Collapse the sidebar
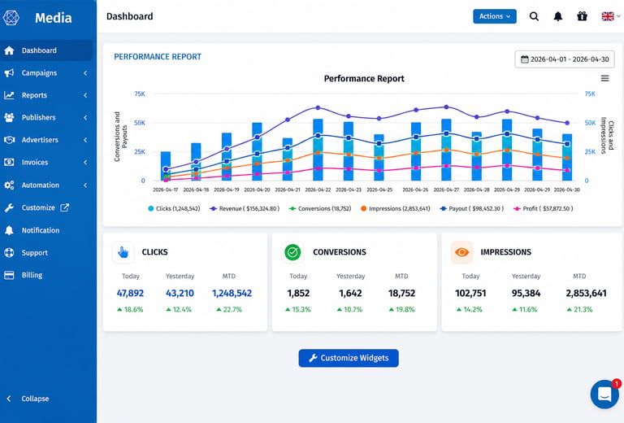The width and height of the screenshot is (624, 423). [28, 399]
